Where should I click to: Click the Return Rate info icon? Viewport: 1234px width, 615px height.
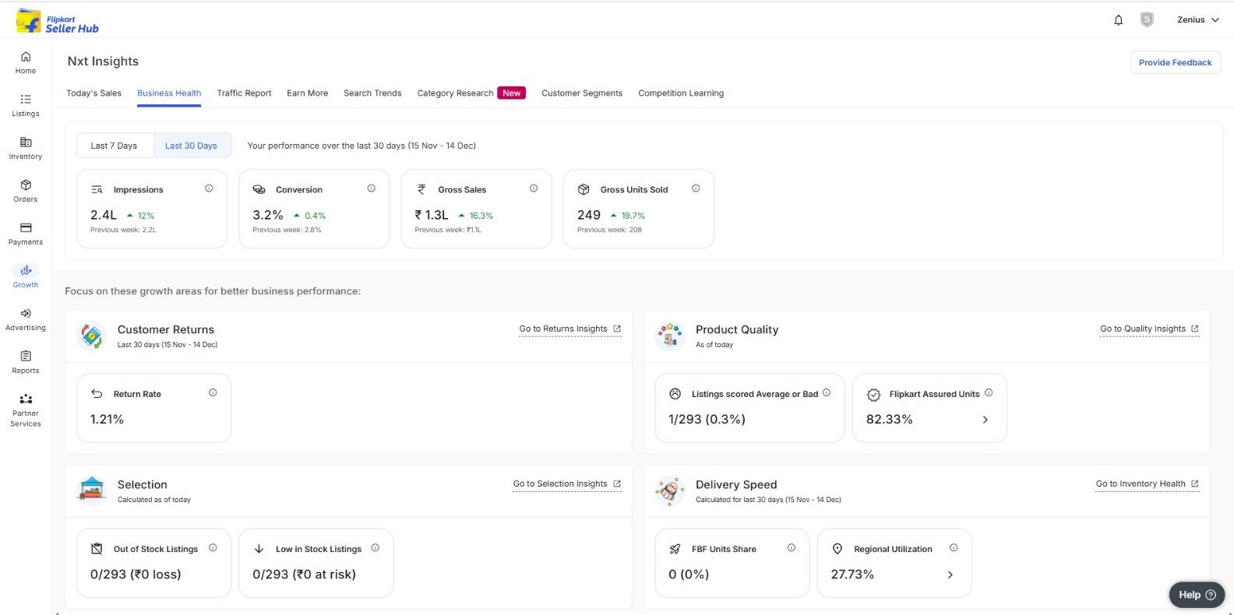point(213,393)
